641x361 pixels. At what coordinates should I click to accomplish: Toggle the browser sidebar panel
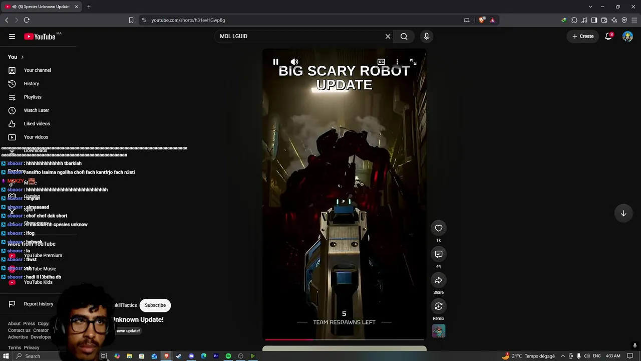coord(594,20)
